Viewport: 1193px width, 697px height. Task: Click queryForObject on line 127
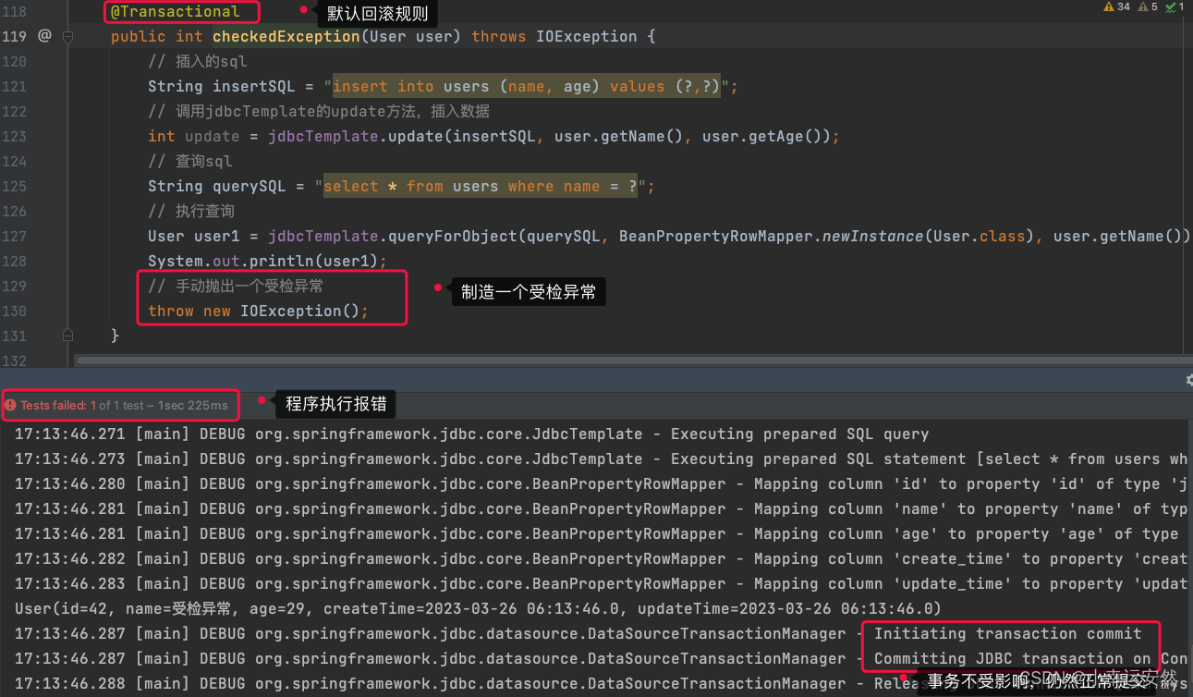pyautogui.click(x=452, y=237)
